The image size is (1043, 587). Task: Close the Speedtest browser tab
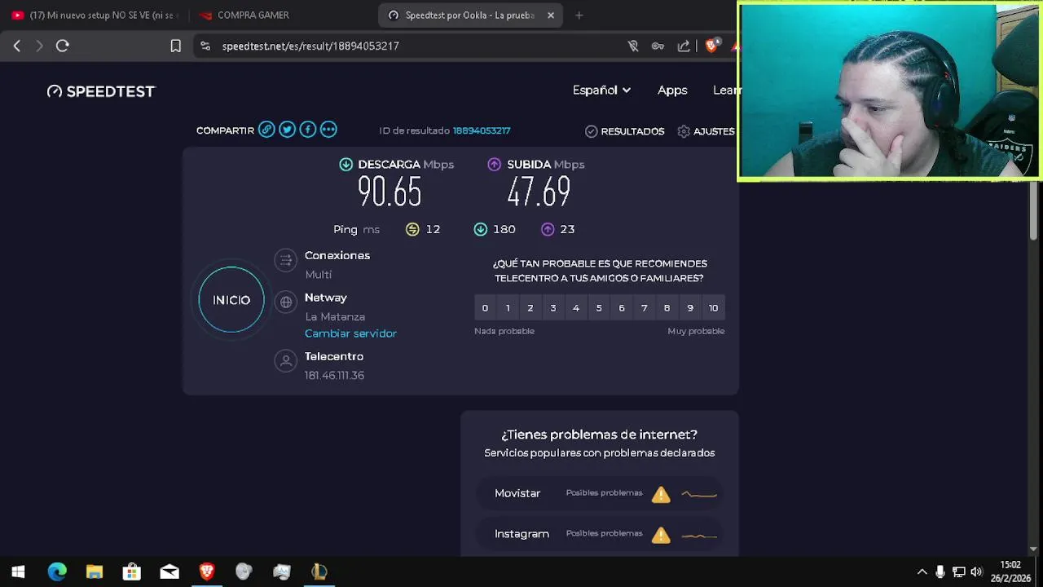551,15
